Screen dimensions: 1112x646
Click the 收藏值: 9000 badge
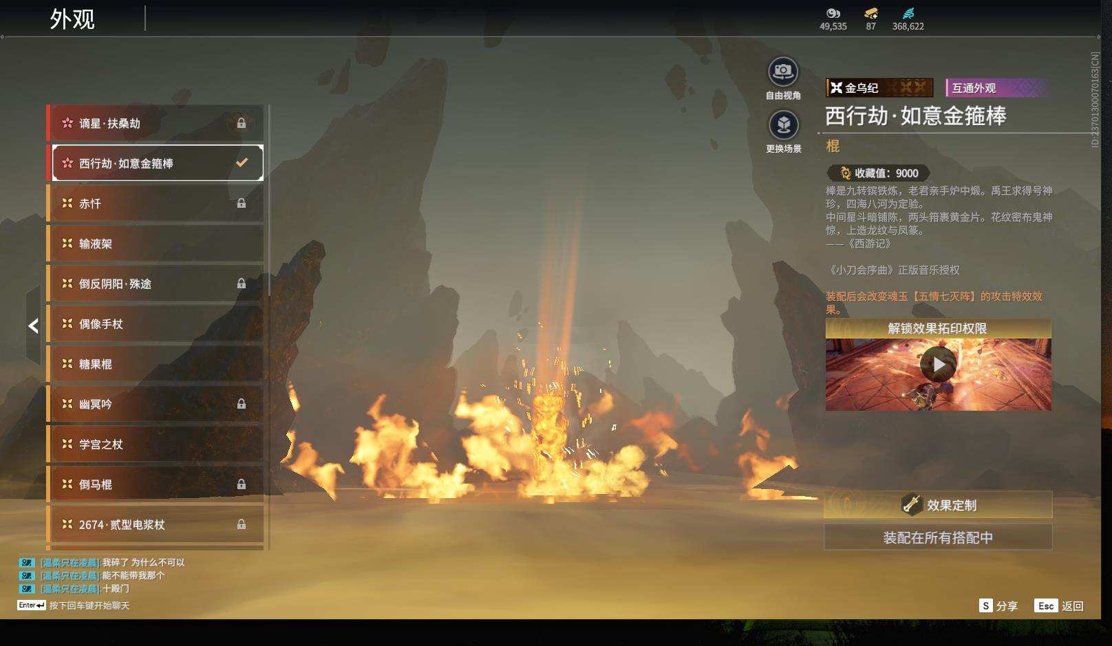(878, 173)
